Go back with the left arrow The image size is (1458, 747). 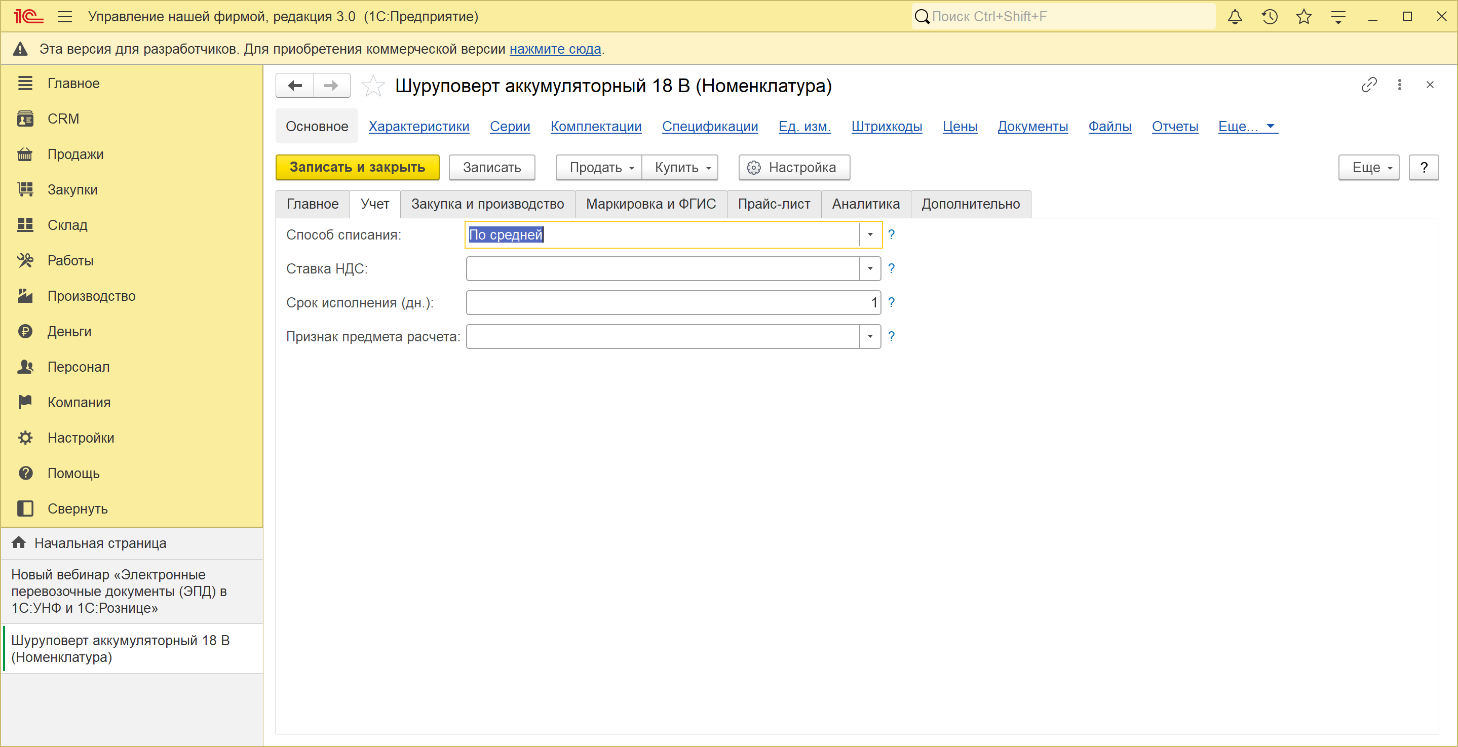pyautogui.click(x=295, y=86)
